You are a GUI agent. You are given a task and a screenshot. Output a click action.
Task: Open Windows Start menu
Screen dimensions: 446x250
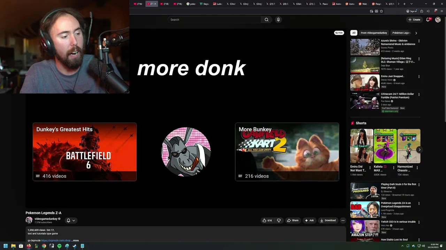tap(6, 246)
